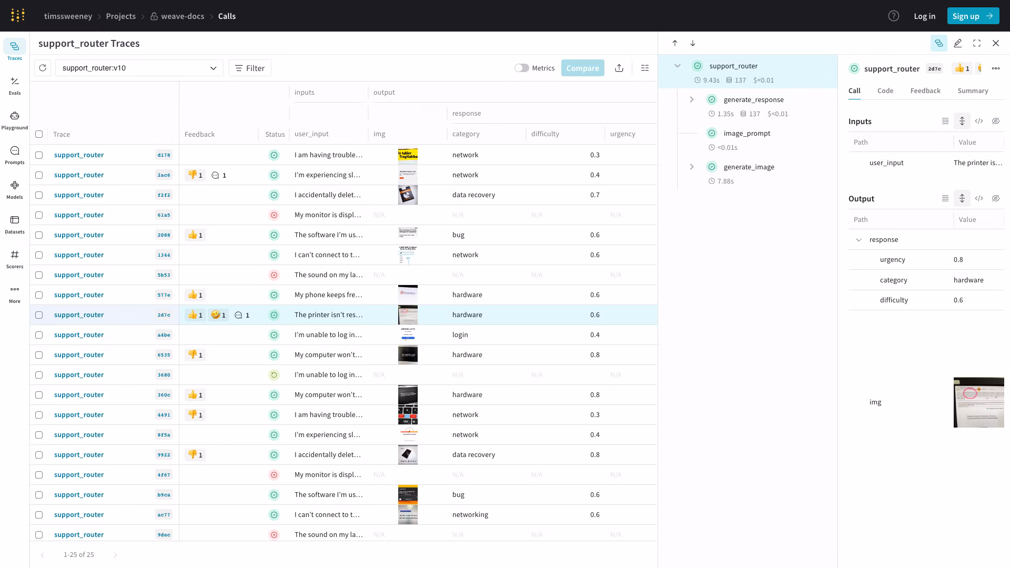Open the Playground sidebar icon
Viewport: 1010px width, 568px height.
(15, 120)
